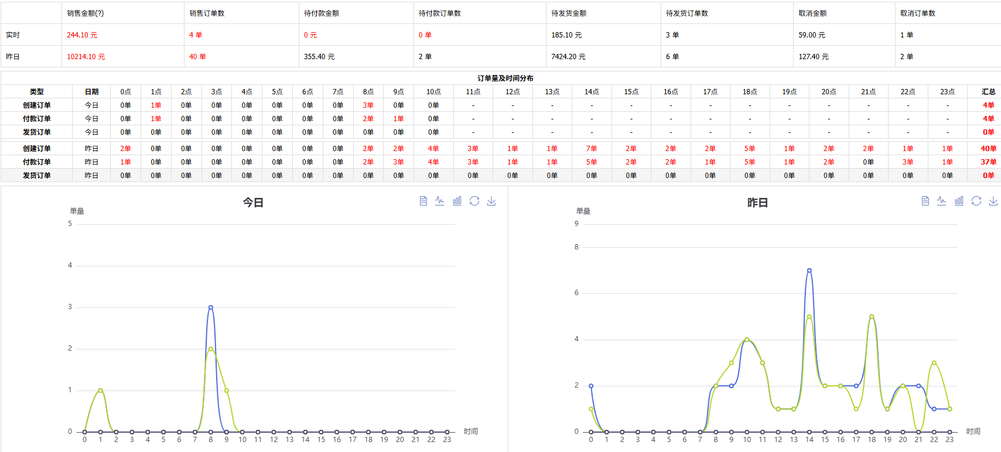The width and height of the screenshot is (1001, 452).
Task: Switch the 昨日 chart to line type
Action: [x=942, y=201]
